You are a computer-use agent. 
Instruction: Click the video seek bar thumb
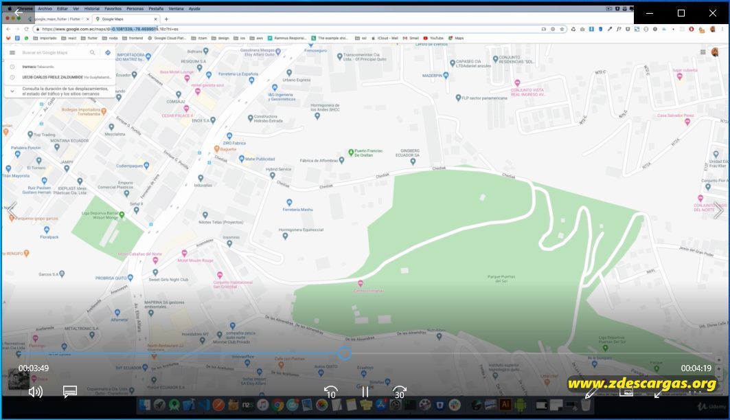[345, 353]
